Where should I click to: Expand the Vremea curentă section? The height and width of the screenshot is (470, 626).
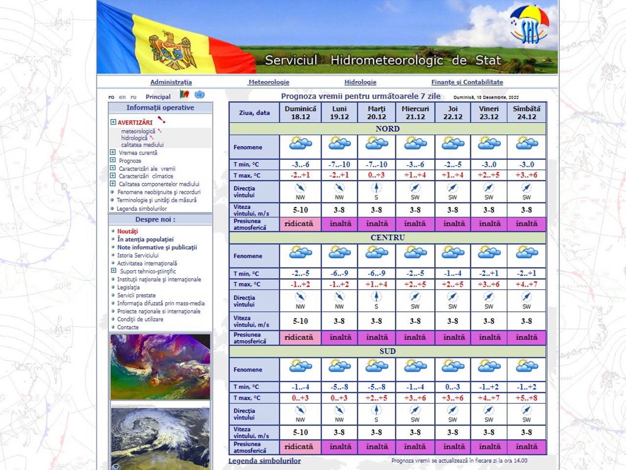[x=112, y=153]
